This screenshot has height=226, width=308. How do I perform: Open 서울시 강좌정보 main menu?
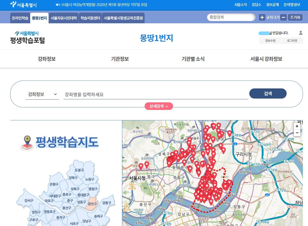click(x=266, y=59)
